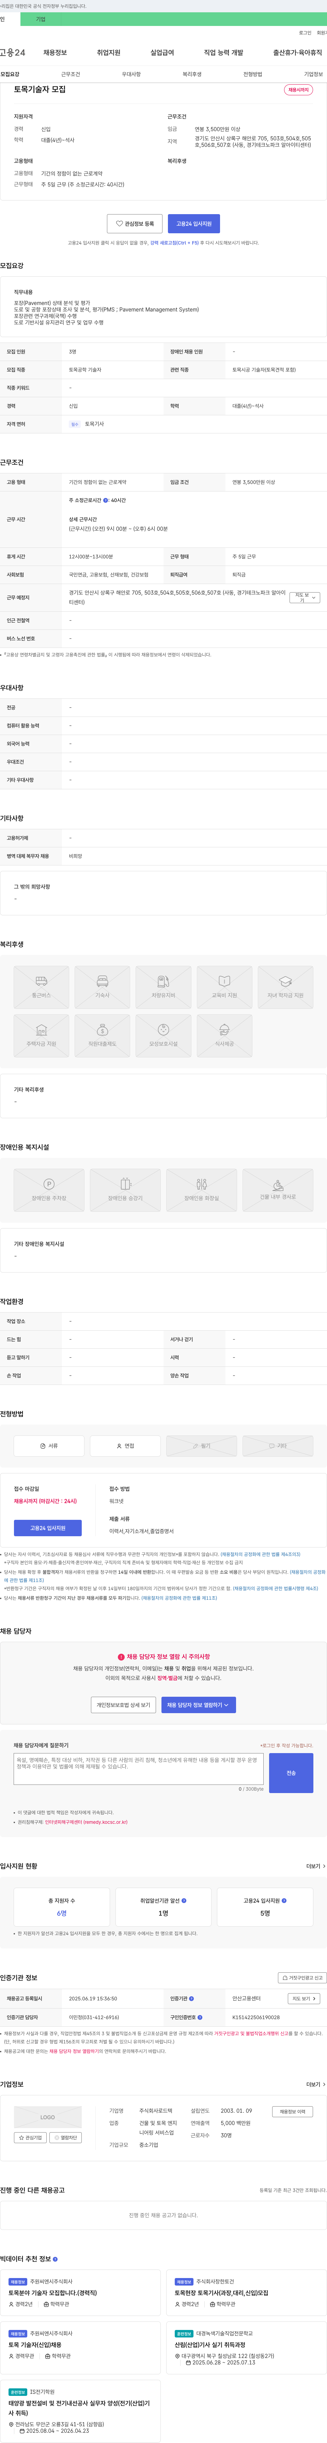The image size is (327, 2443).
Task: Click 개인정보보호법 상세 보기 button
Action: [x=123, y=1705]
